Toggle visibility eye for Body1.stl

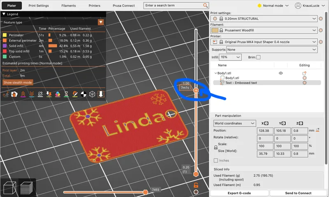281,73
